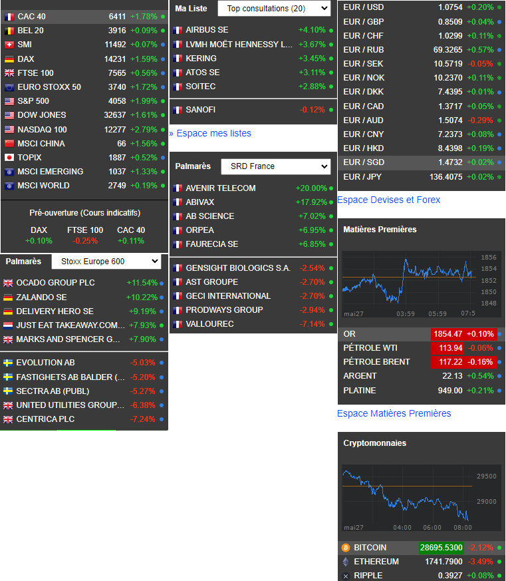506x581 pixels.
Task: Click the German flag icon beside DAX
Action: tap(9, 59)
